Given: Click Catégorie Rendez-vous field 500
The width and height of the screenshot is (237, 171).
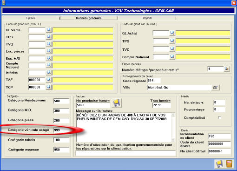Looking at the screenshot, I should [x=61, y=101].
